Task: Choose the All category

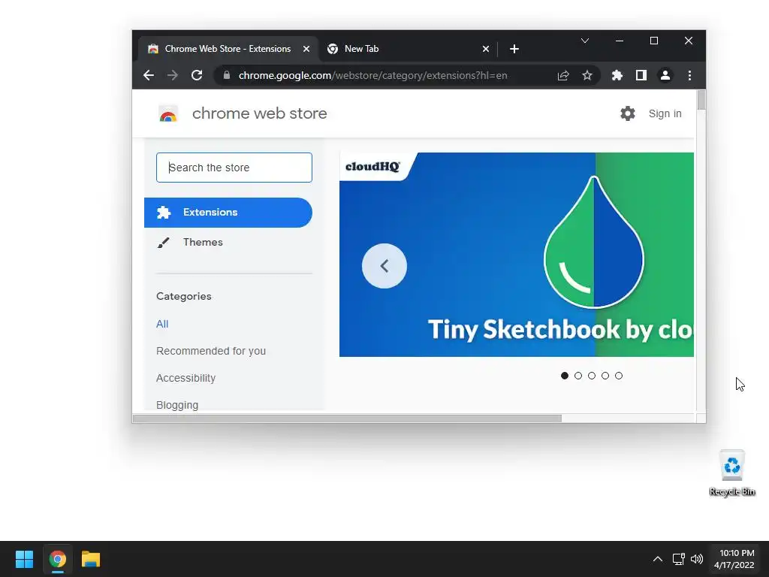Action: coord(162,324)
